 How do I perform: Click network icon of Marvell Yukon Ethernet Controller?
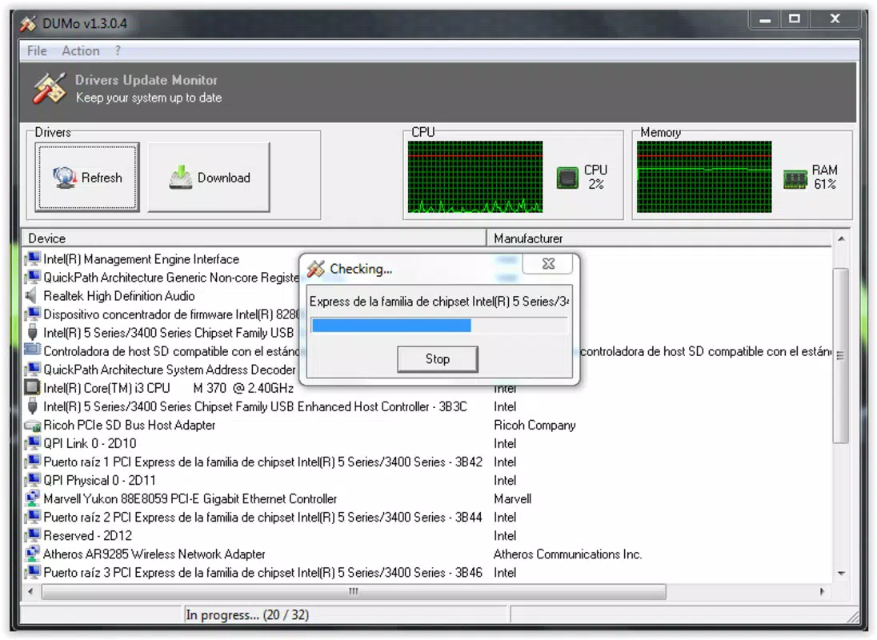point(33,498)
